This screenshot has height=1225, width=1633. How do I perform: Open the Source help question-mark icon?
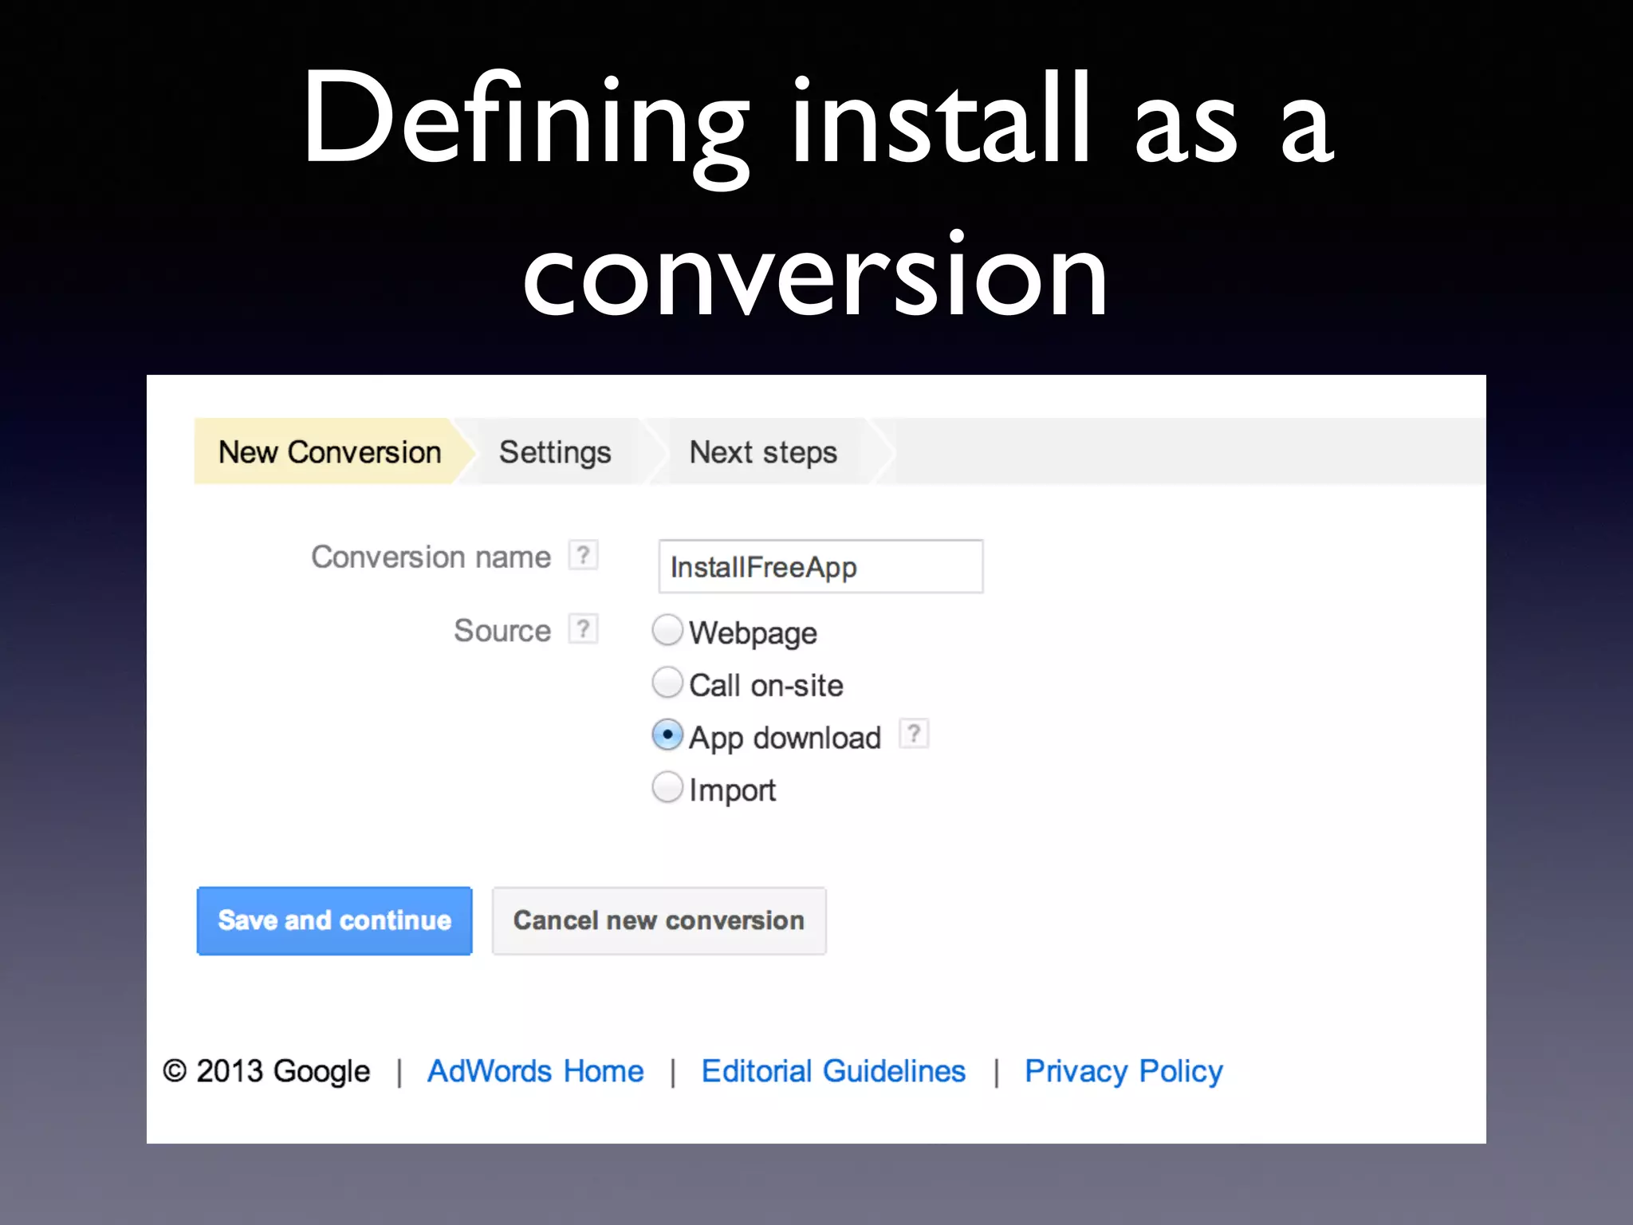tap(583, 629)
